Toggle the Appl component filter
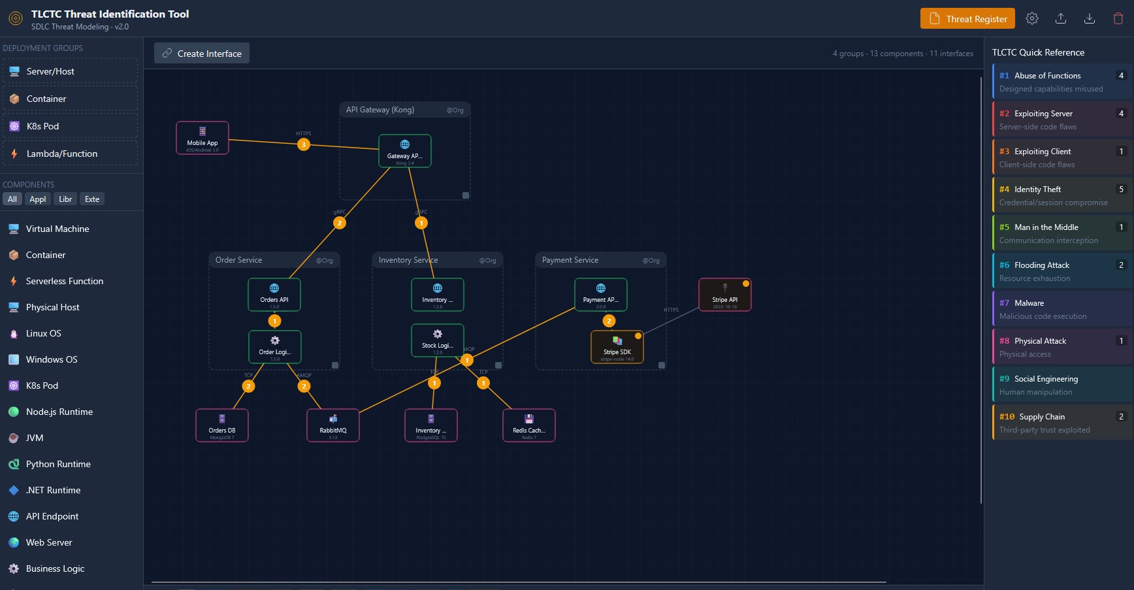This screenshot has height=590, width=1134. [37, 199]
